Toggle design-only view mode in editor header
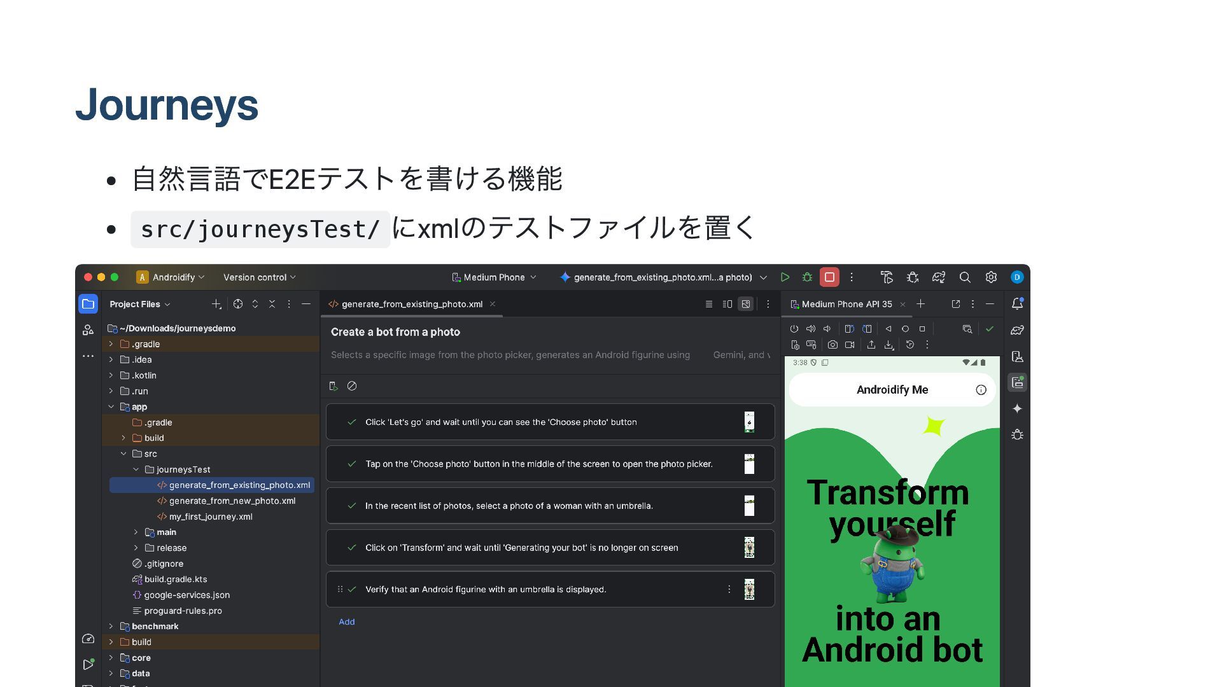 coord(746,304)
